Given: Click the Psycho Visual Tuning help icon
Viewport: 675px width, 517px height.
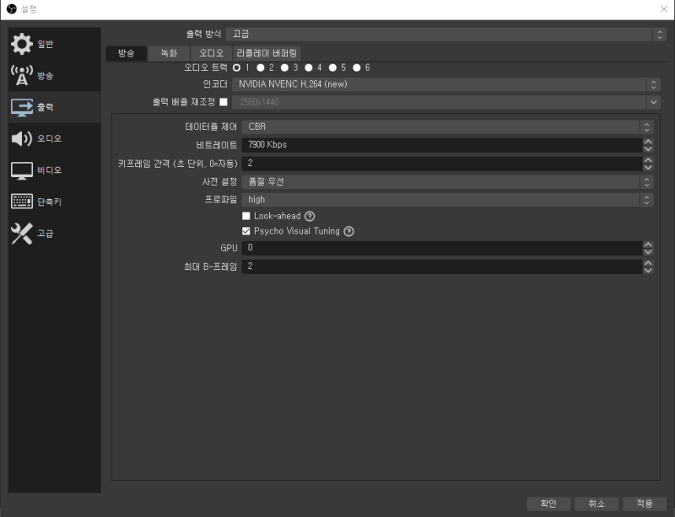Looking at the screenshot, I should tap(348, 231).
